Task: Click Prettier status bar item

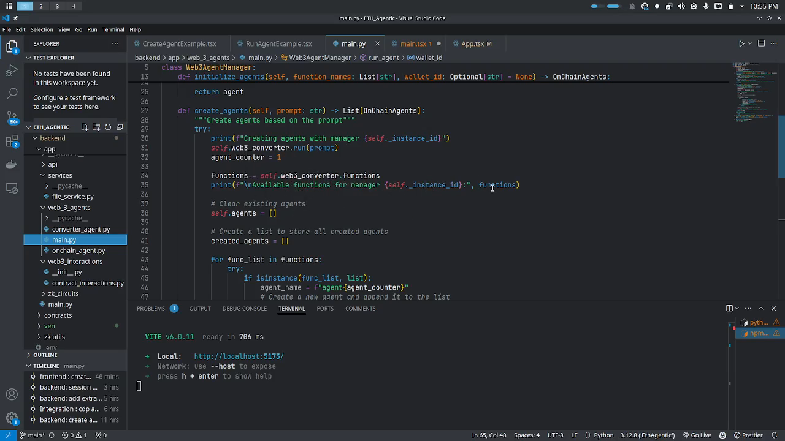Action: [748, 435]
